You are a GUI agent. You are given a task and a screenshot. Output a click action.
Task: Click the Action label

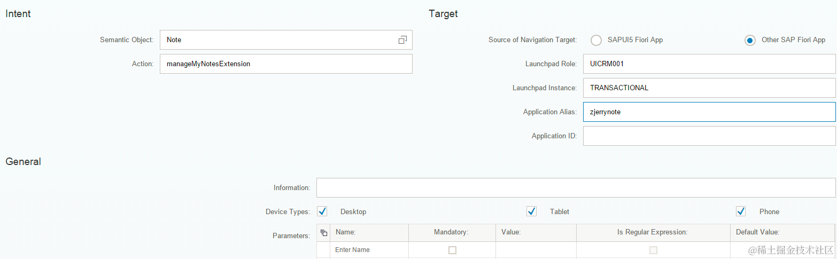pos(143,64)
